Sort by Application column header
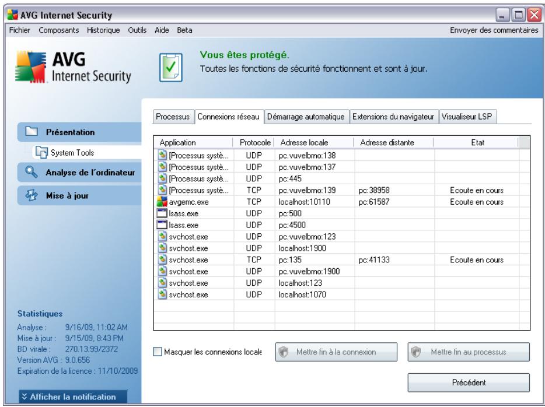Screen dimensions: 545x407 [x=193, y=142]
